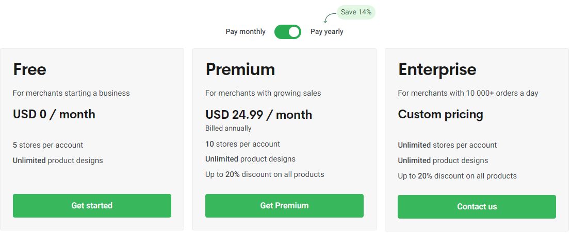Screen dimensions: 571x233
Task: Click the USD 24.99 / month price
Action: (258, 115)
